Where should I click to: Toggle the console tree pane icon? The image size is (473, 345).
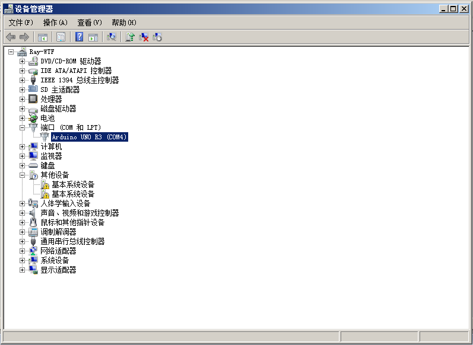[x=43, y=37]
